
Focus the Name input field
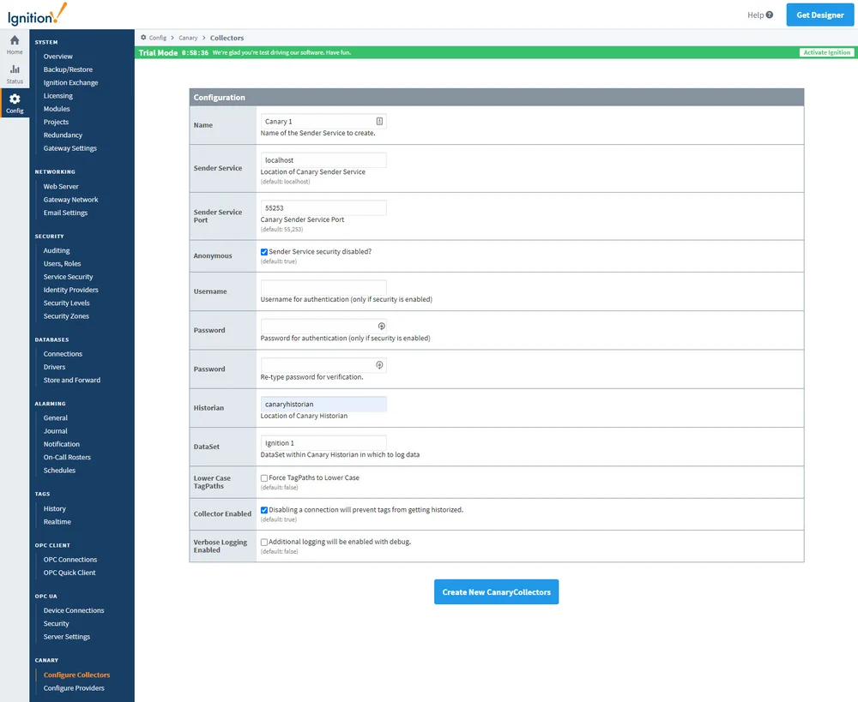pyautogui.click(x=323, y=122)
